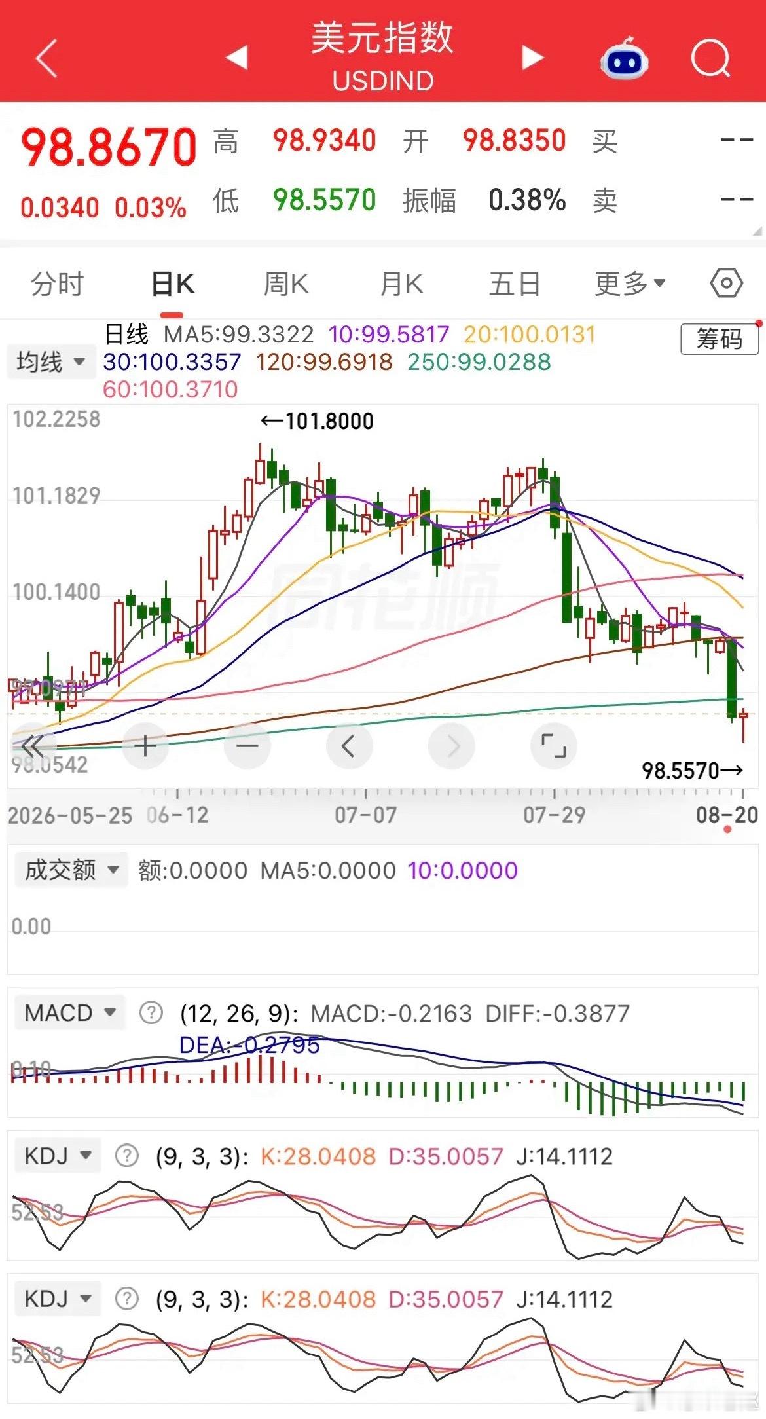Open the robot assistant icon
The image size is (766, 1419).
[624, 58]
